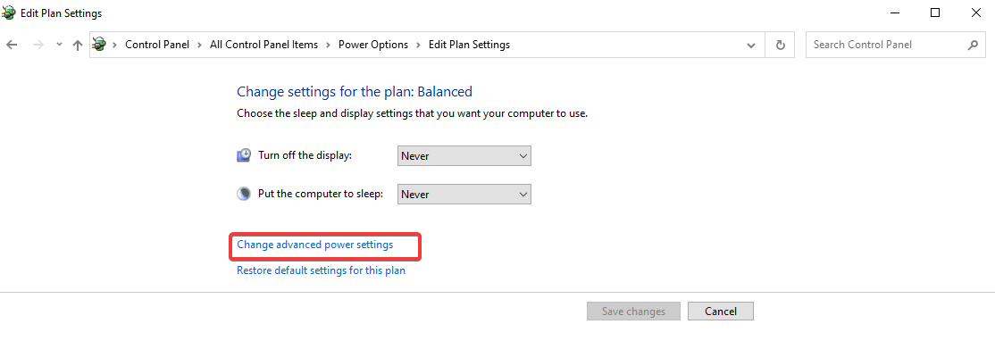Go up one level with Up arrow
Viewport: 995px width, 349px height.
[78, 45]
